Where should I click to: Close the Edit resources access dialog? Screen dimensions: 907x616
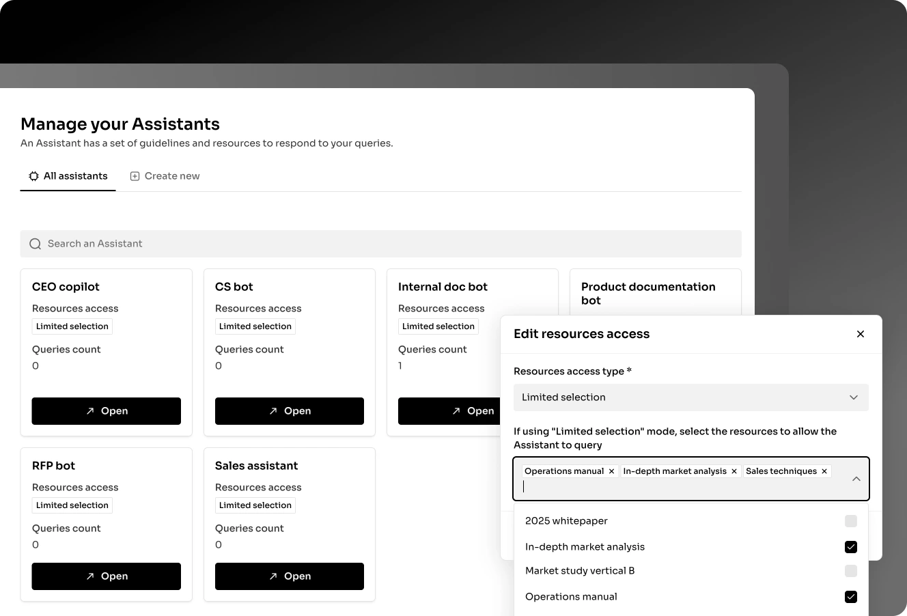tap(861, 334)
